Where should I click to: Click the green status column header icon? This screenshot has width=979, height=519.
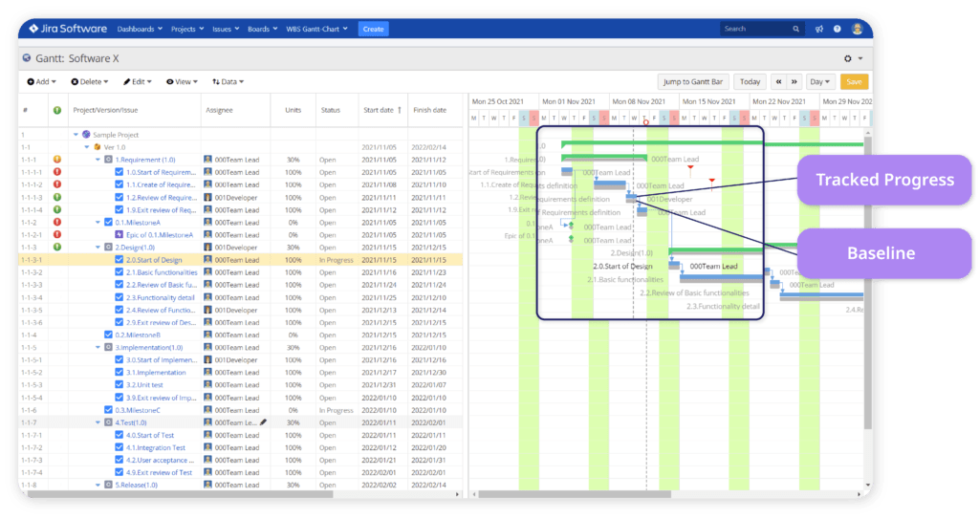(56, 110)
